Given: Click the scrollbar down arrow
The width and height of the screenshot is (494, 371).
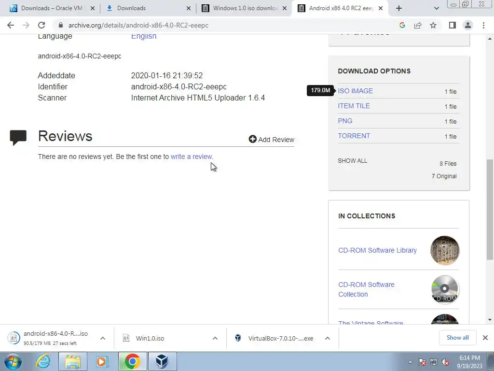Looking at the screenshot, I should 490,320.
